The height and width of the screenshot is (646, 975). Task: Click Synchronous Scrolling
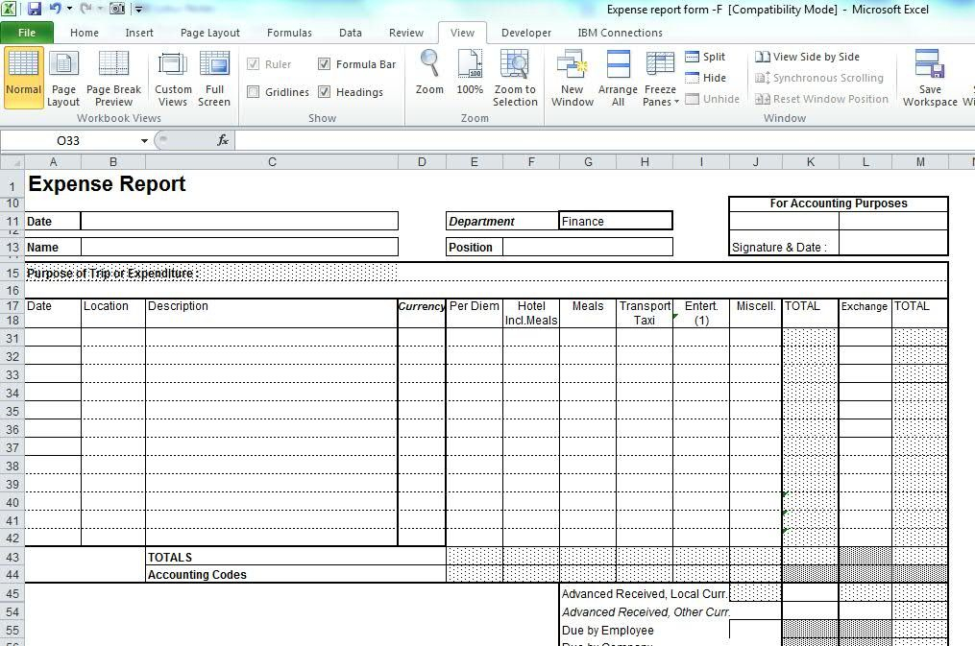819,78
